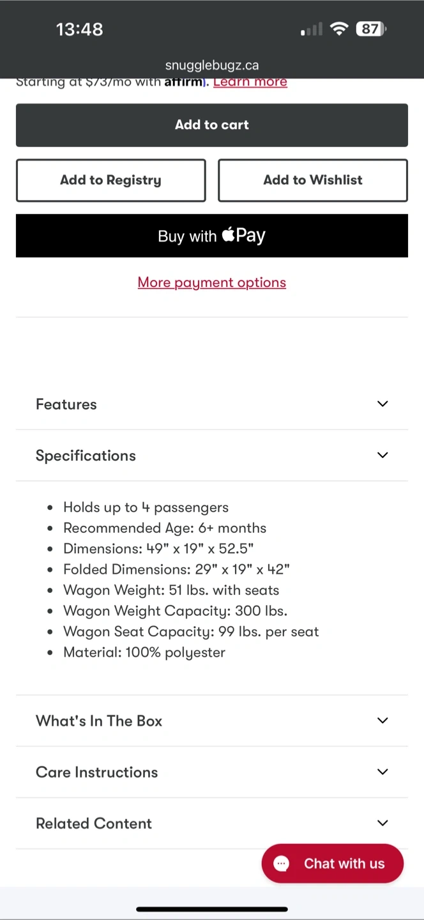The height and width of the screenshot is (920, 424).
Task: Tap the cellular signal bars
Action: [x=312, y=29]
